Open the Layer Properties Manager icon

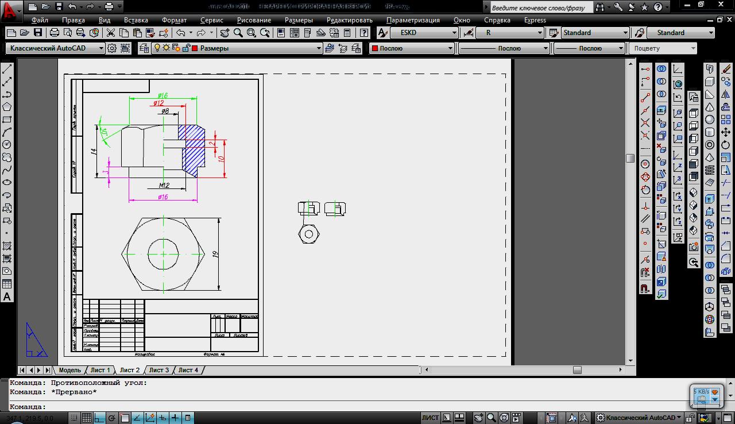[144, 48]
